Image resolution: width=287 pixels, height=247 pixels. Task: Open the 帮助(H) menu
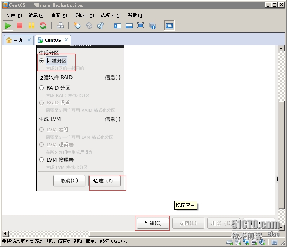[x=136, y=15]
